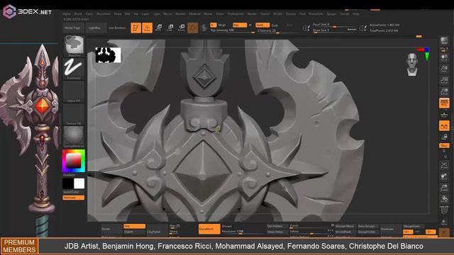Toggle the PolyF polyframe icon
Image resolution: width=454 pixels, height=255 pixels.
(x=444, y=210)
